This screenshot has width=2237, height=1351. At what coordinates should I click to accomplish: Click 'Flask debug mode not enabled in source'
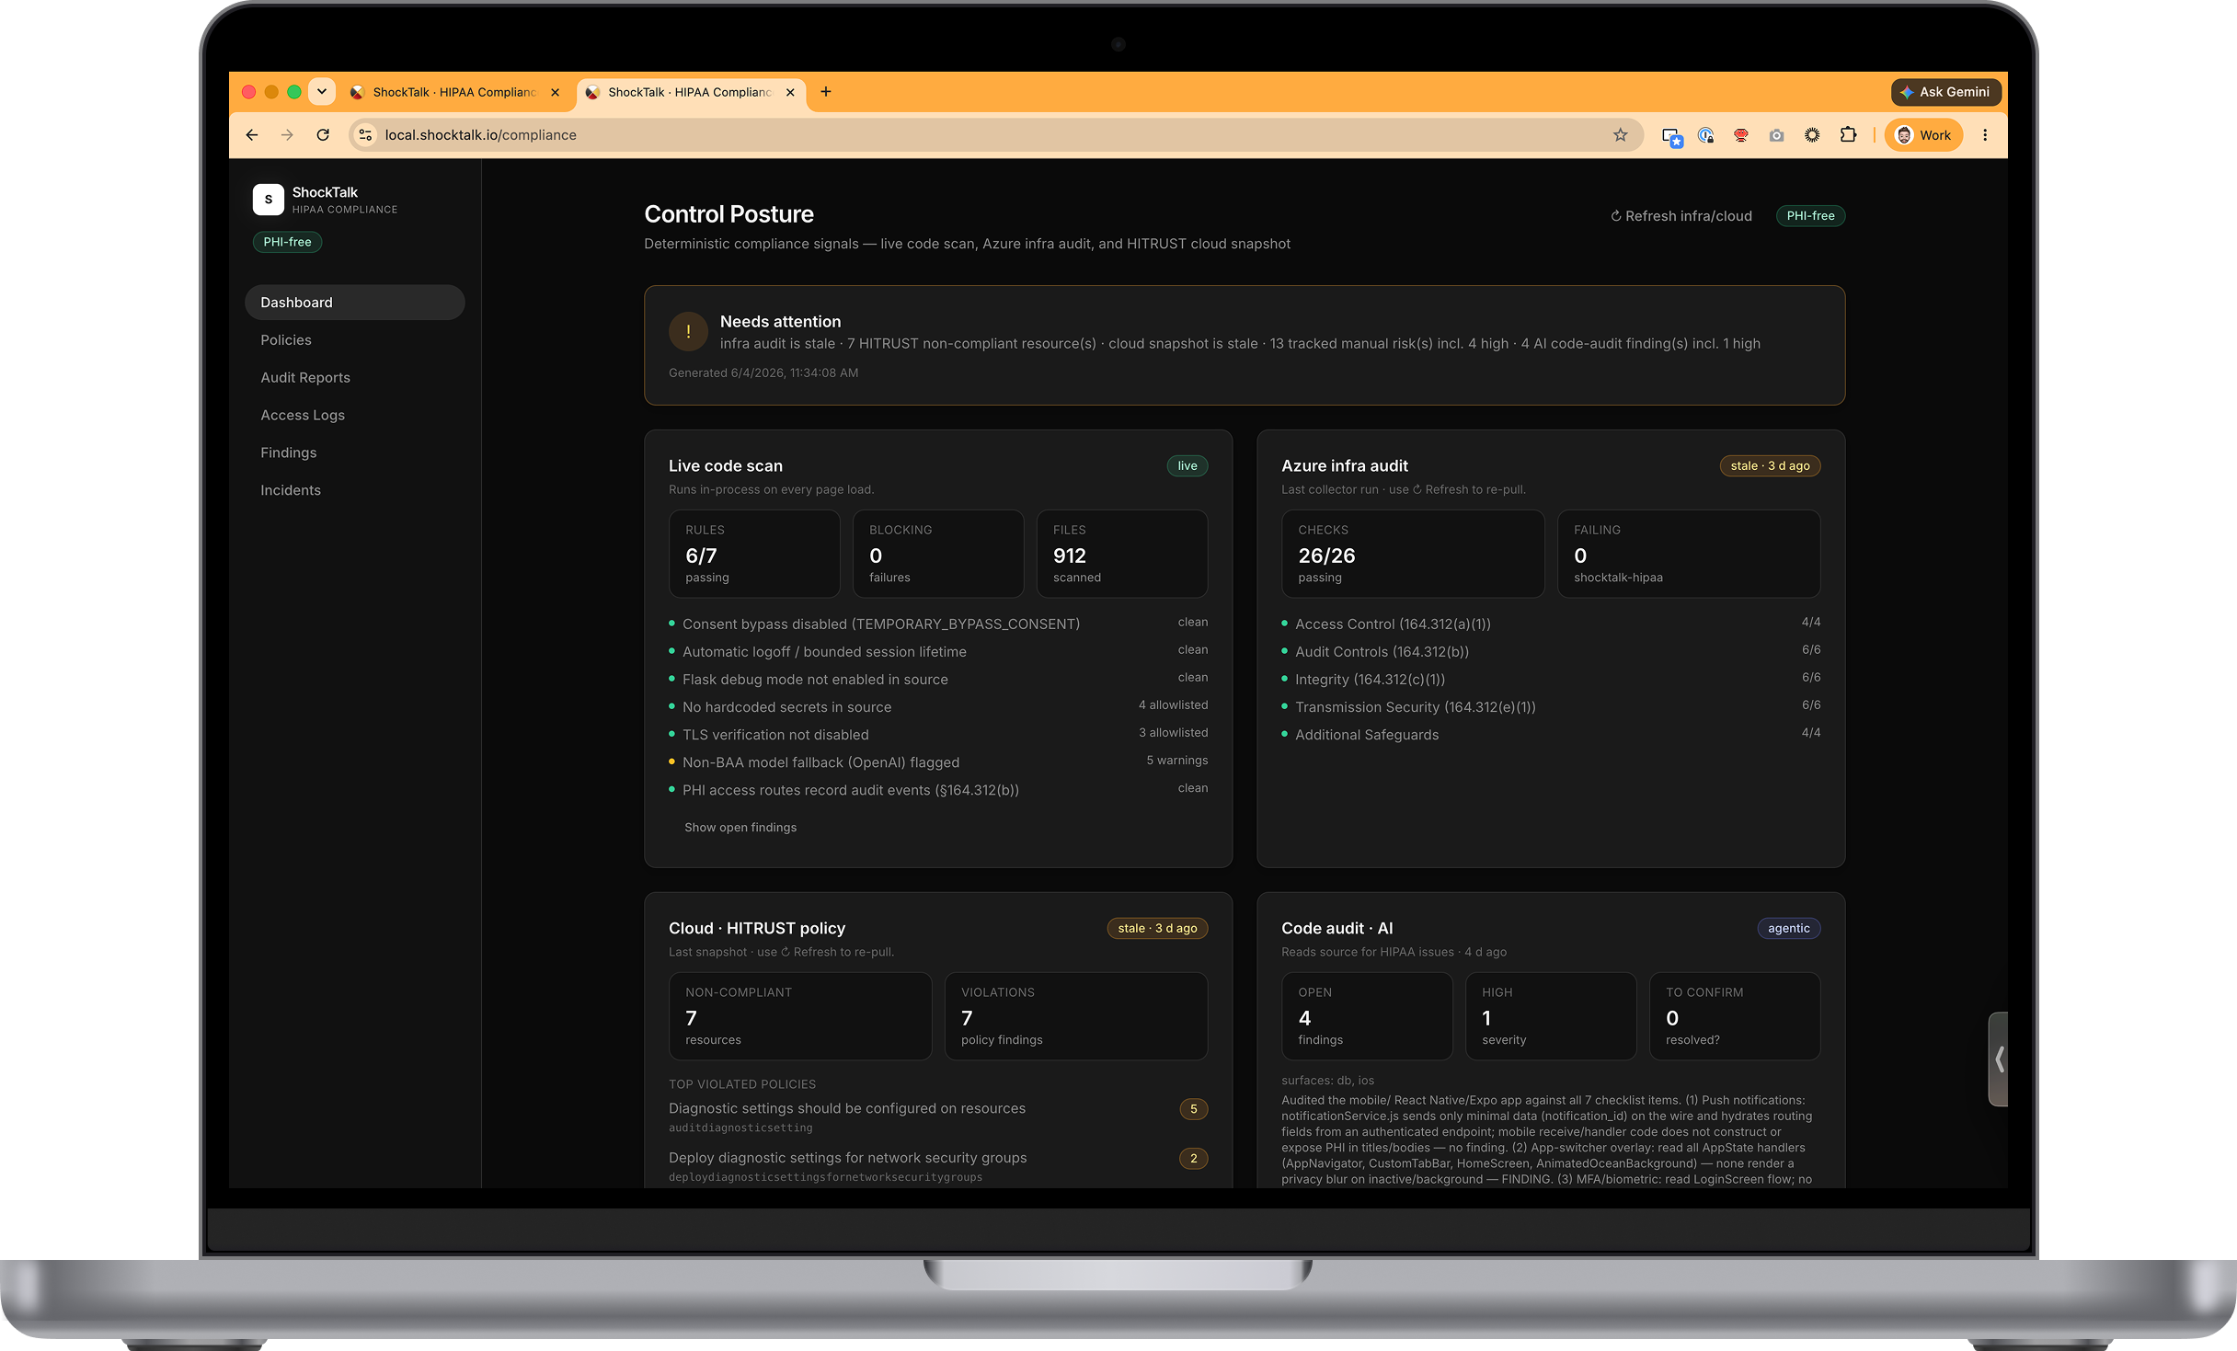tap(938, 680)
